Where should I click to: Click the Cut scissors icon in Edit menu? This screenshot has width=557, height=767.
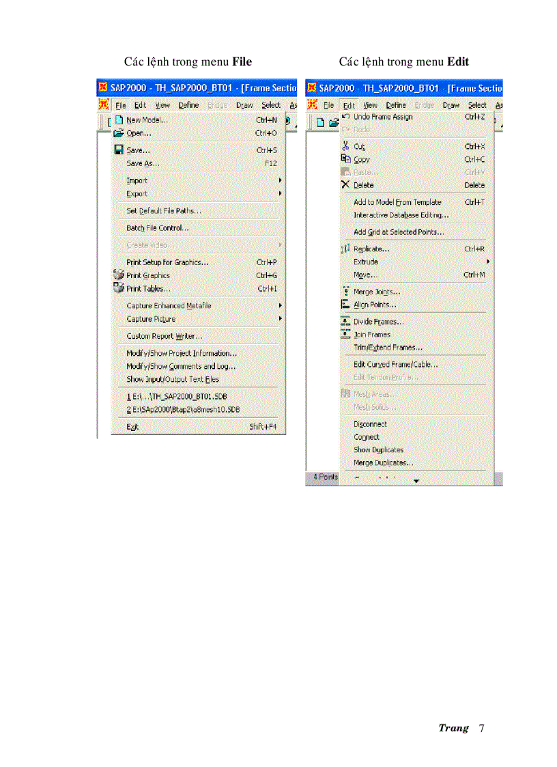pyautogui.click(x=345, y=146)
